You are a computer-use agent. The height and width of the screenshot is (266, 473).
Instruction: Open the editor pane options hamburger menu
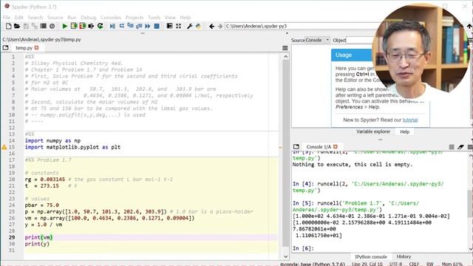(285, 48)
